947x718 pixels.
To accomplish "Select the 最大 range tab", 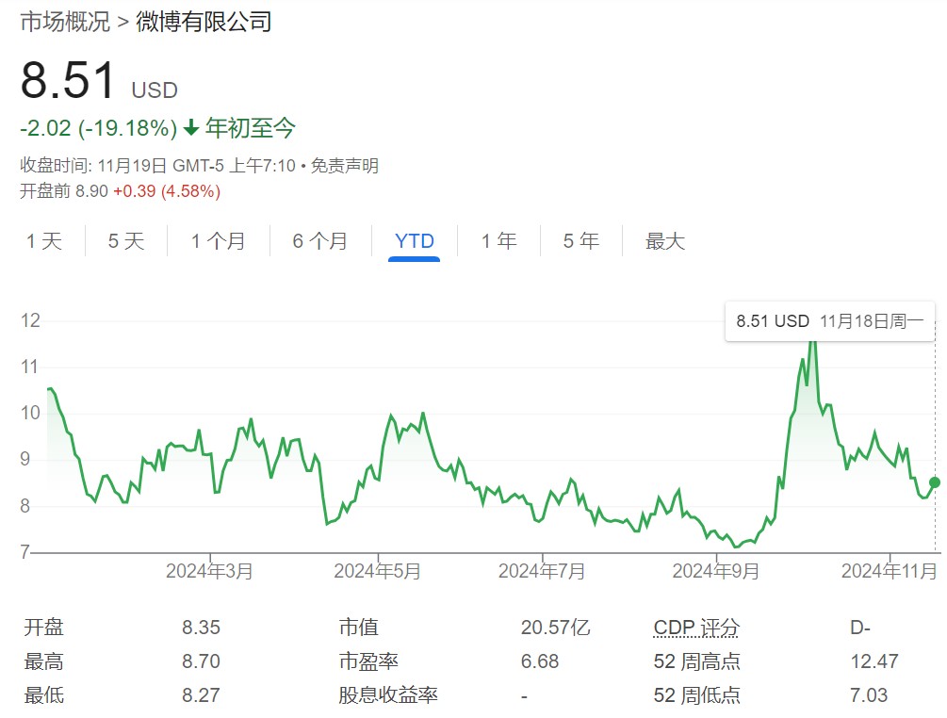I will (665, 241).
